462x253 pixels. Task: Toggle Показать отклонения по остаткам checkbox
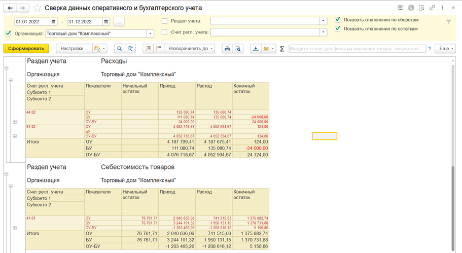(x=338, y=28)
